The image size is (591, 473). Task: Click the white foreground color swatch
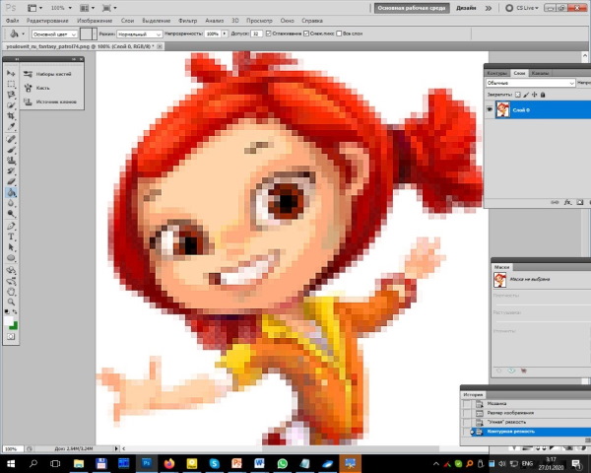(x=8, y=321)
